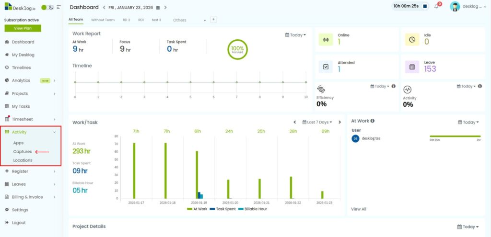Image resolution: width=491 pixels, height=237 pixels.
Task: Open Captures under the Activity menu
Action: click(23, 152)
